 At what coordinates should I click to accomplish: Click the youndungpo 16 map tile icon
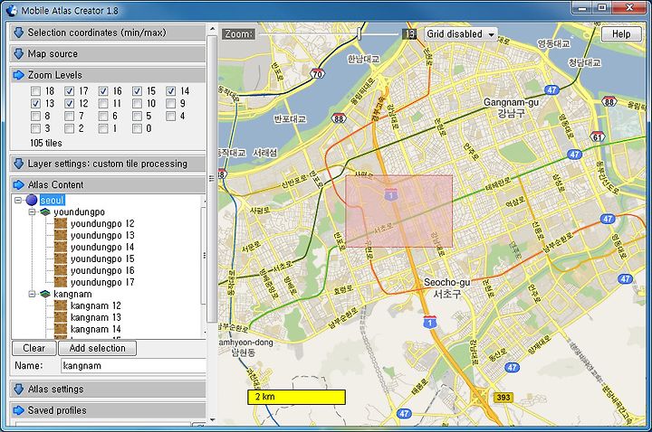[x=61, y=270]
